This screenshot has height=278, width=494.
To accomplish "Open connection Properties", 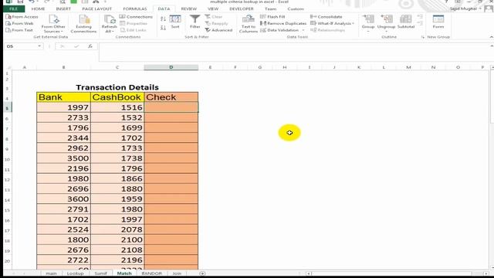I will [134, 23].
